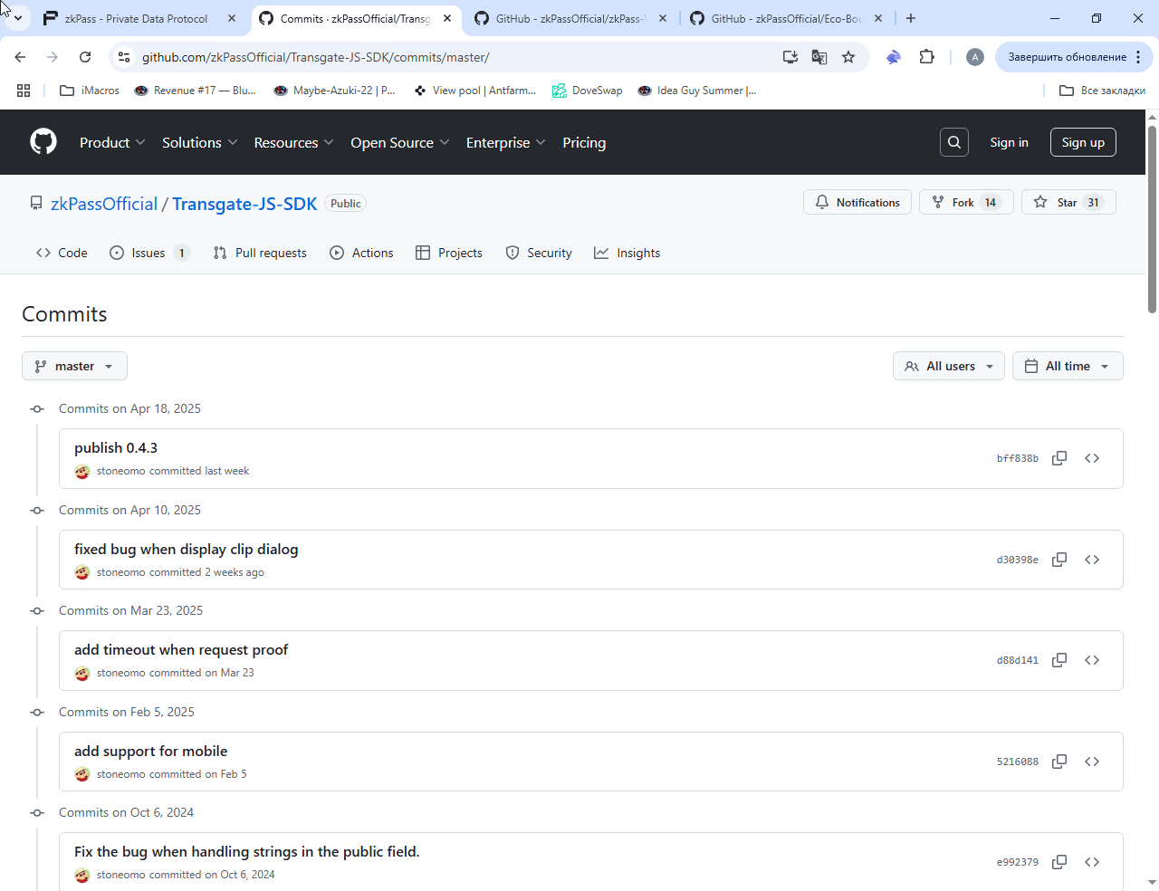The height and width of the screenshot is (891, 1159).
Task: Go back in browser history
Action: point(20,57)
